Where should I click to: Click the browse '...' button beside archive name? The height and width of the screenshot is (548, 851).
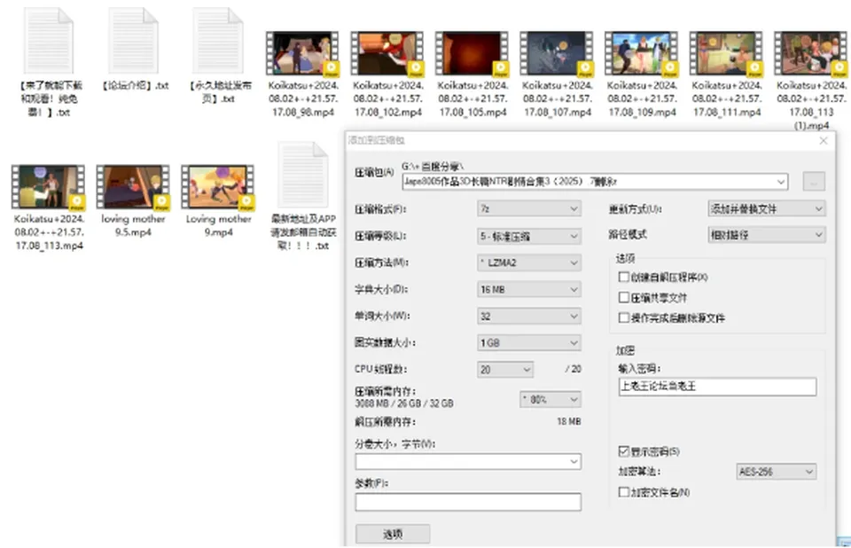click(814, 182)
